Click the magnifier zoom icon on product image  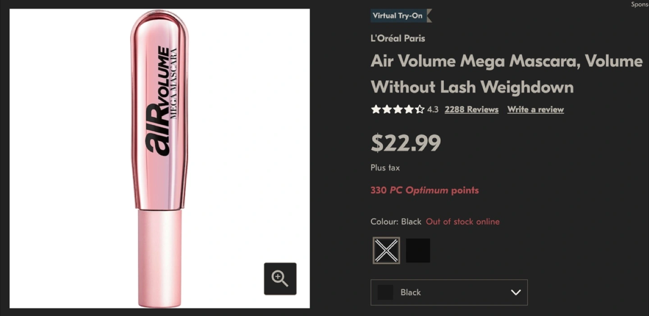(280, 279)
